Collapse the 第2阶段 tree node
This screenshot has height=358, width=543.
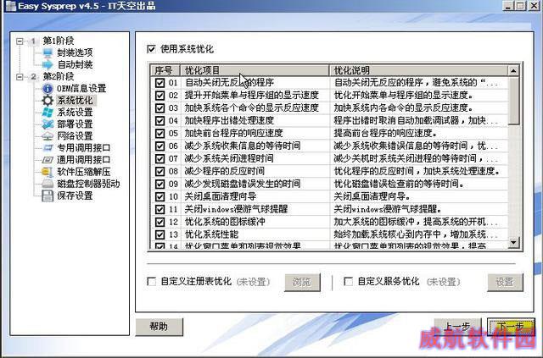(x=20, y=77)
